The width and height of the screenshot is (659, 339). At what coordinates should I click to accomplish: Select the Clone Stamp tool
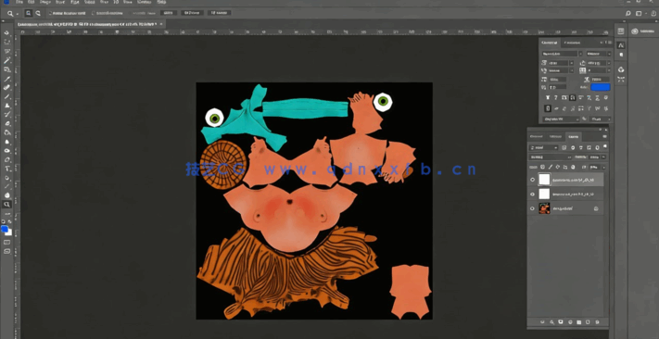pyautogui.click(x=6, y=106)
